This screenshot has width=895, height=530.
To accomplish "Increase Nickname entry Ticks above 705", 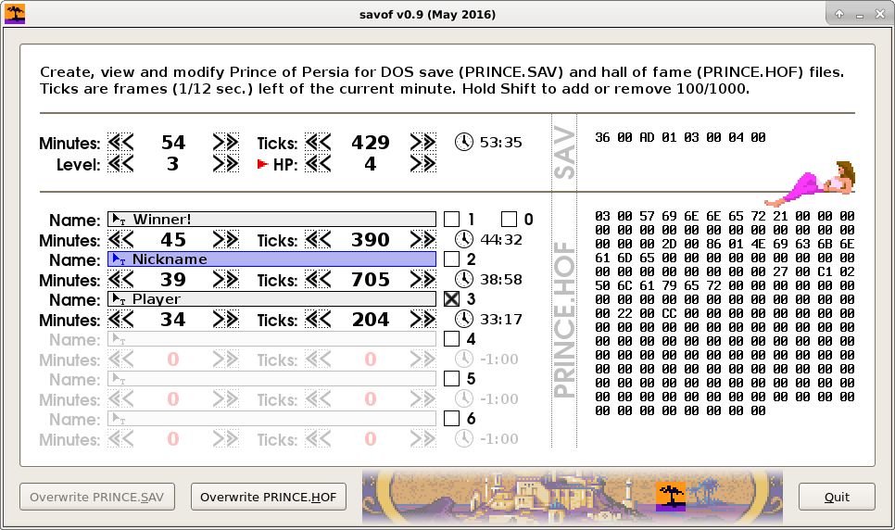I will 422,280.
